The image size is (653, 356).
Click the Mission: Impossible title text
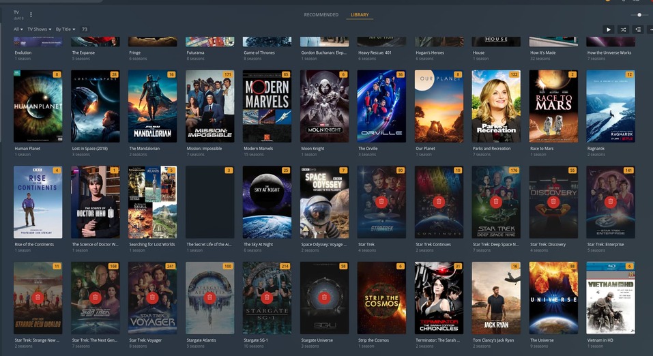pos(204,149)
